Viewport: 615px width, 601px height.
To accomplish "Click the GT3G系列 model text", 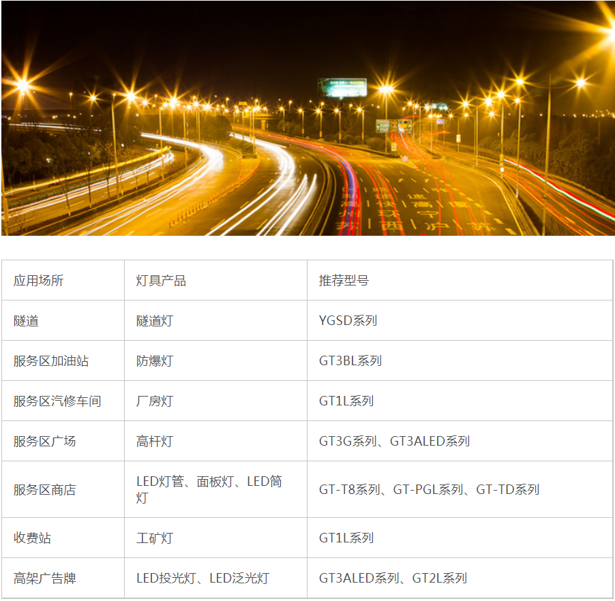I will [x=348, y=442].
